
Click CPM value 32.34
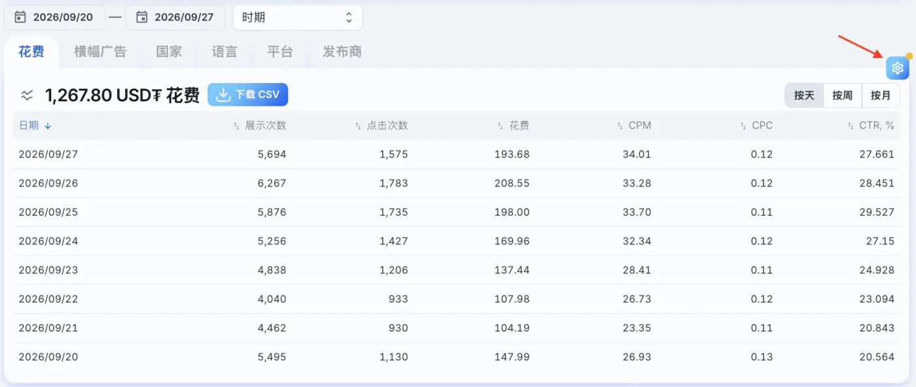pyautogui.click(x=637, y=241)
